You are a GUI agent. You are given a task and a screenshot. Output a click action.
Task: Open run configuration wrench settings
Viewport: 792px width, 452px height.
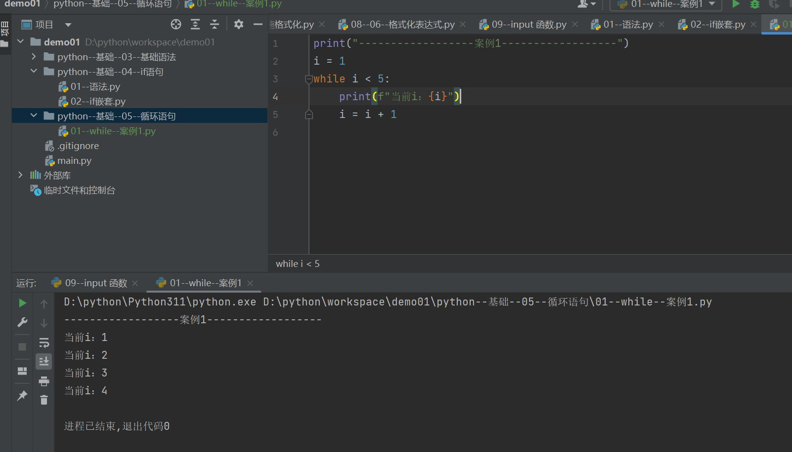pyautogui.click(x=22, y=322)
